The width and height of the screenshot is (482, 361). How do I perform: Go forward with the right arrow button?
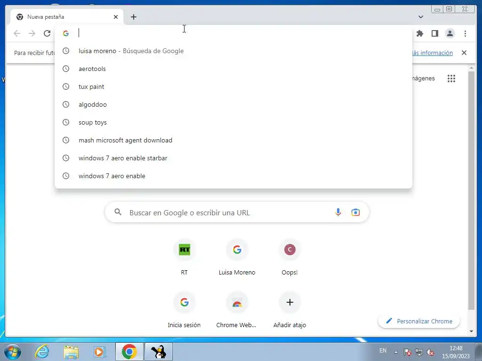[32, 33]
